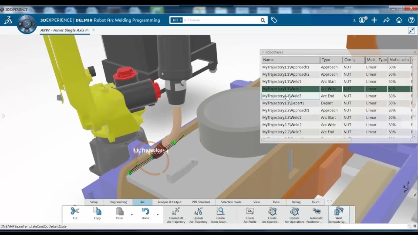Expand the action bar chevron
This screenshot has width=418, height=235.
click(330, 201)
